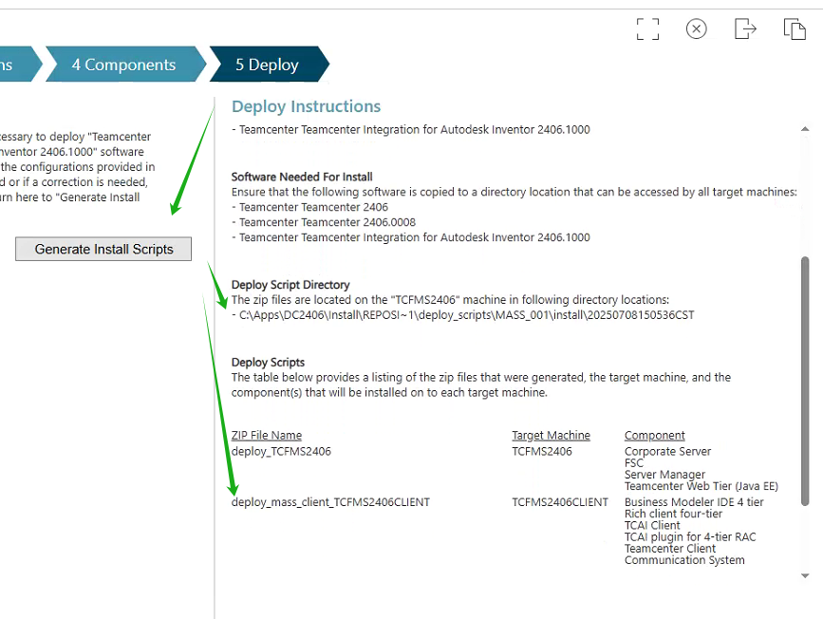823x619 pixels.
Task: Open the 4 Components step
Action: (x=123, y=64)
